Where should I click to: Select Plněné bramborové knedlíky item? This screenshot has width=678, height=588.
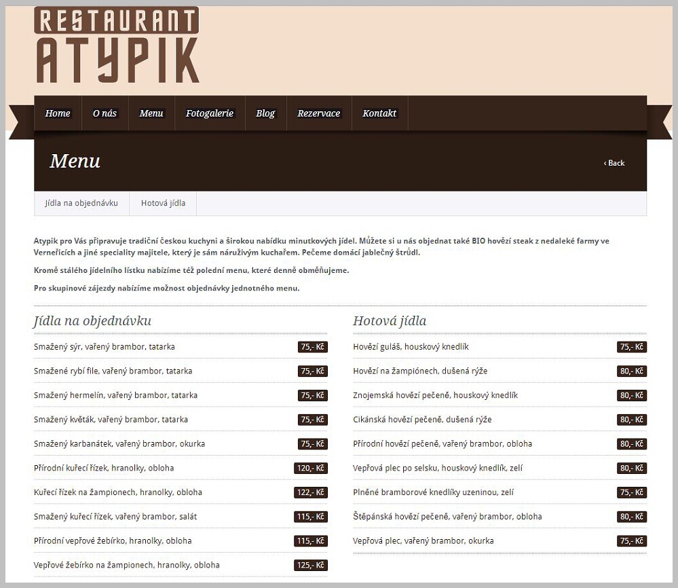coord(433,492)
